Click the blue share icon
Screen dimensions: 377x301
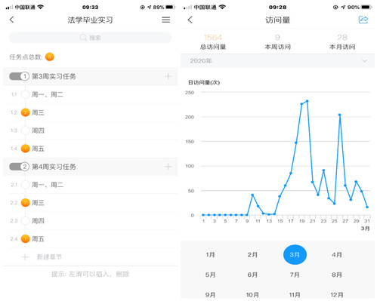[363, 20]
